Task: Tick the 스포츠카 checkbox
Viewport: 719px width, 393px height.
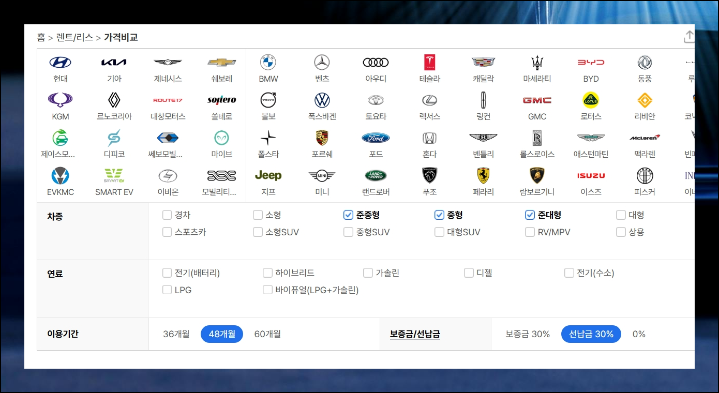Action: [167, 232]
